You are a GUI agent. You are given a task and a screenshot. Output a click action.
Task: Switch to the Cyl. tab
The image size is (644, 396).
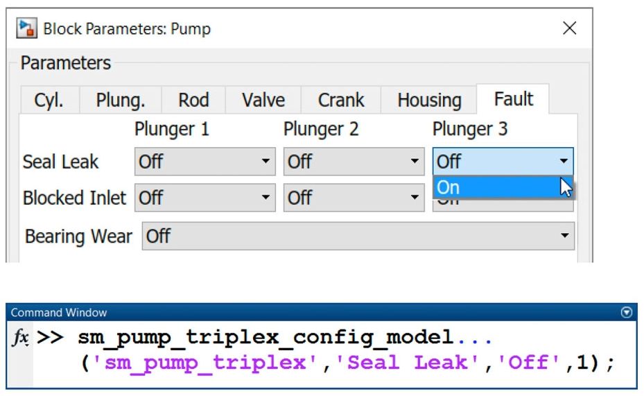click(x=49, y=100)
